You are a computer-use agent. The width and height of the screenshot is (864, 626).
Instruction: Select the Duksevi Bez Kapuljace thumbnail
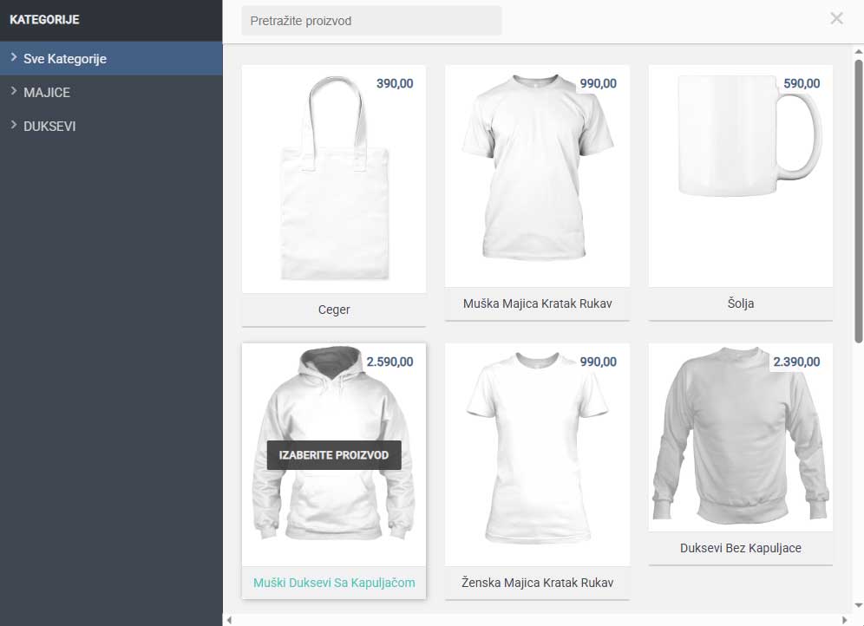[x=739, y=438]
